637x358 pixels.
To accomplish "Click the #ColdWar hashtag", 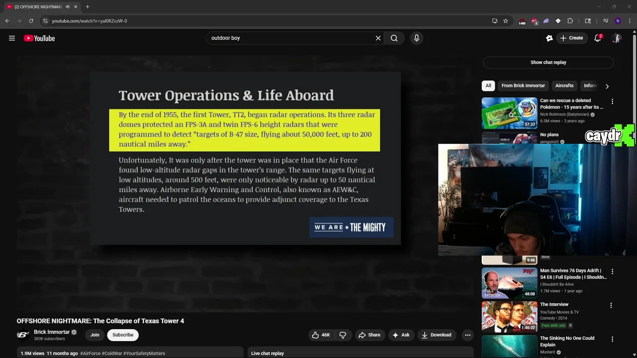I will [x=112, y=354].
